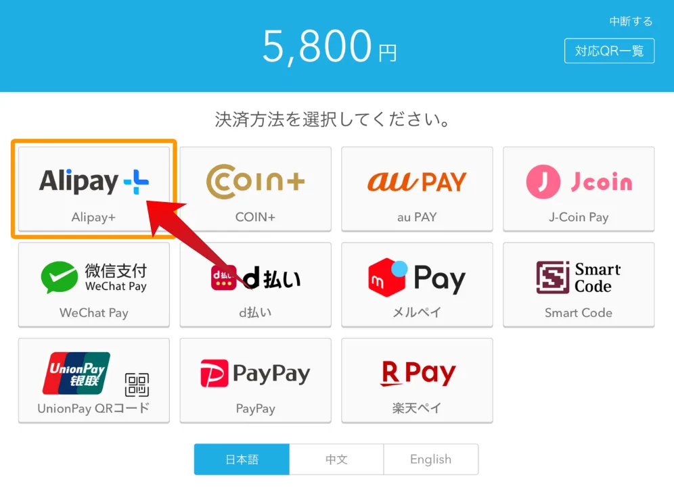This screenshot has height=492, width=674.
Task: Click 中断する to cancel payment
Action: (631, 21)
